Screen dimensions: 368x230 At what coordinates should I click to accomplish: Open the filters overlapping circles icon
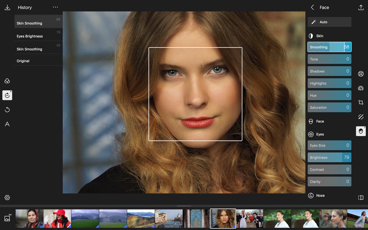tap(7, 81)
